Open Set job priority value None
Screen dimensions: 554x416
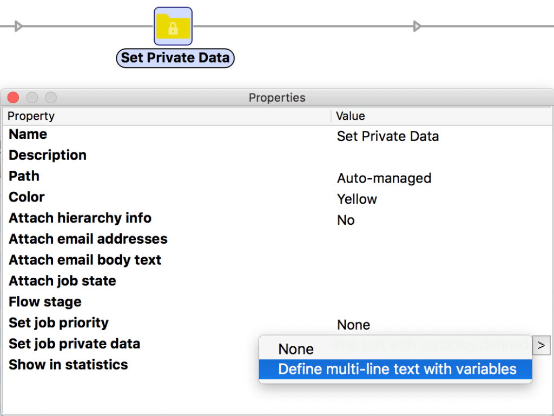tap(353, 325)
